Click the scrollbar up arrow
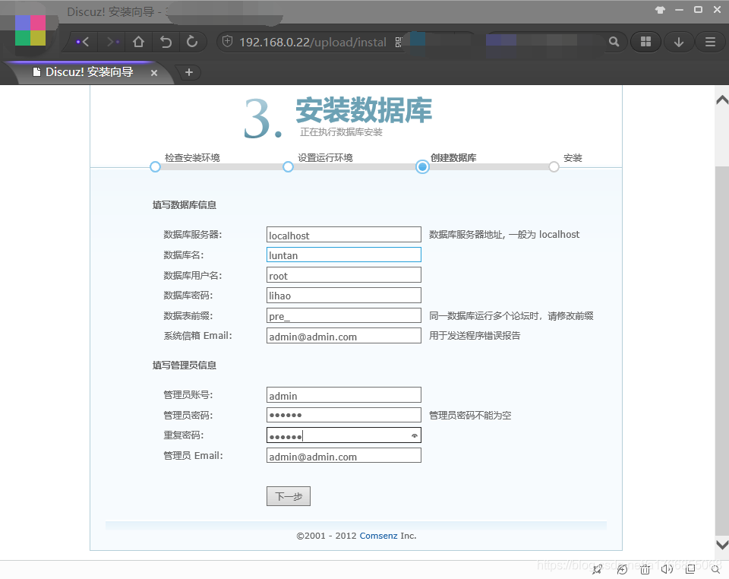This screenshot has width=729, height=579. coord(722,100)
